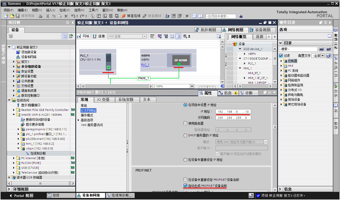Click the 子网掩码 input field
The width and height of the screenshot is (340, 200).
click(233, 118)
